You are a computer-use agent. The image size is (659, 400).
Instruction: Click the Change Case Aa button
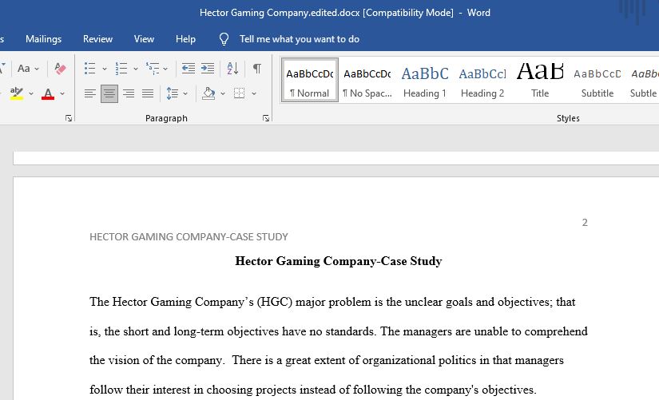tap(23, 69)
